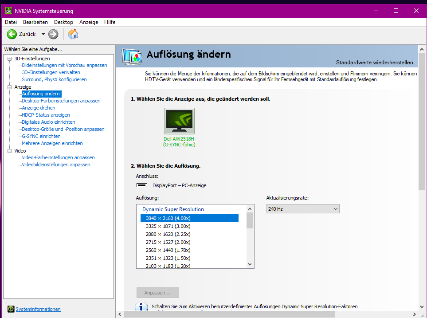The width and height of the screenshot is (427, 318).
Task: Open G-SYNC einrichten
Action: click(x=41, y=136)
